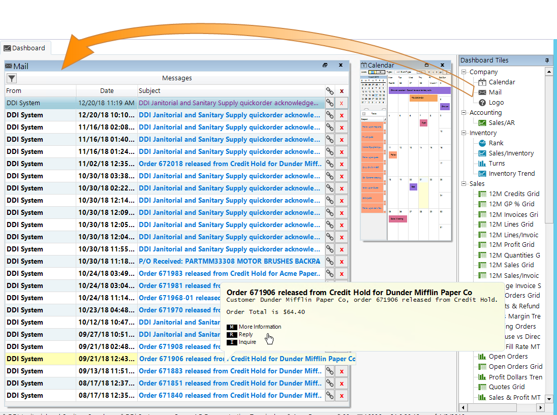Click the Turns bar chart tile icon
Viewport: 557px width, 415px height.
pyautogui.click(x=482, y=164)
